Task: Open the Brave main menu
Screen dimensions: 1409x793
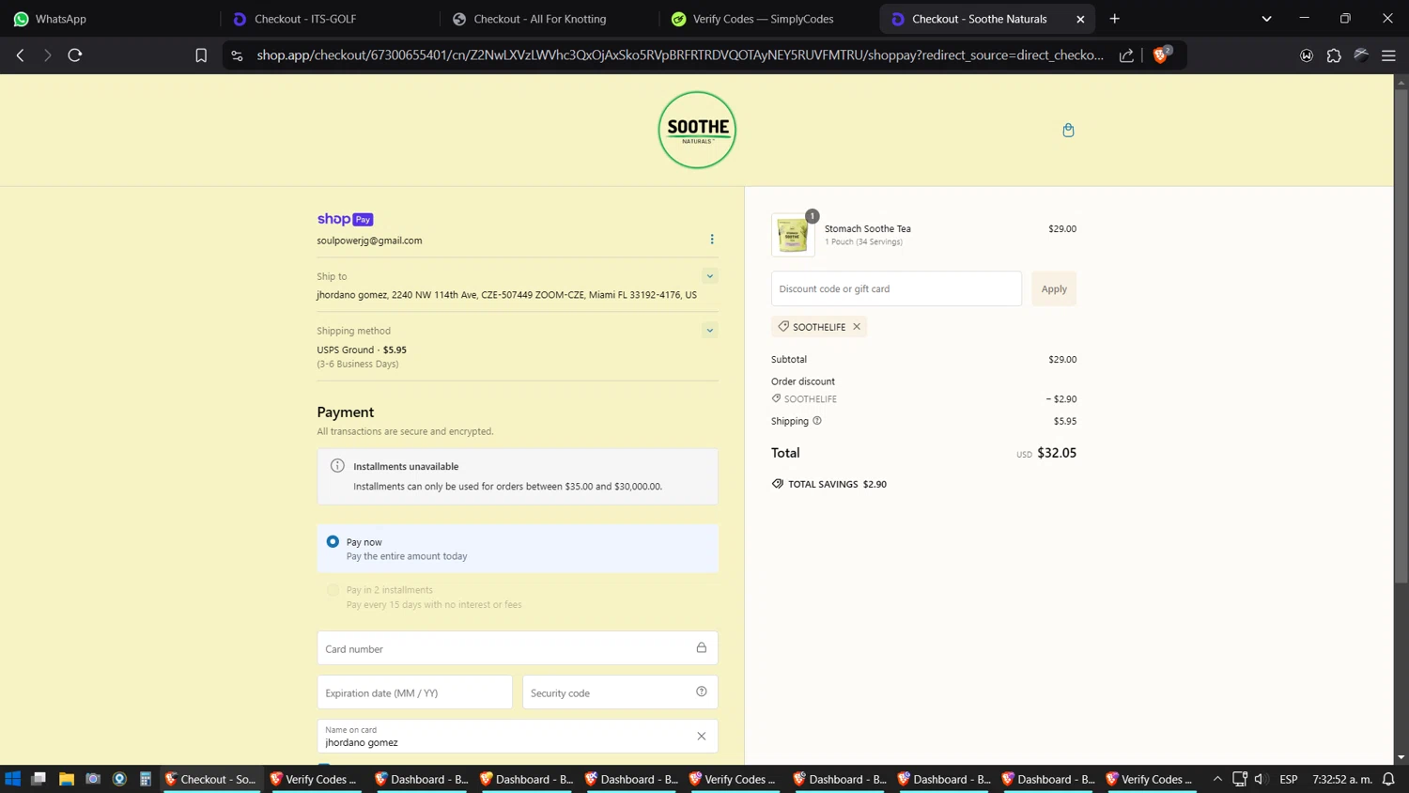Action: click(x=1388, y=55)
